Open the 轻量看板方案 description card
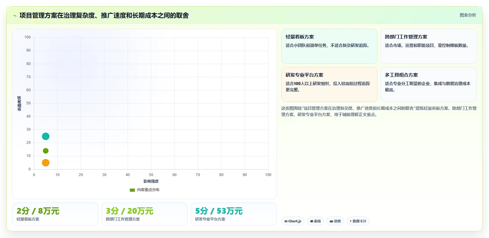489x238 pixels. click(x=329, y=46)
